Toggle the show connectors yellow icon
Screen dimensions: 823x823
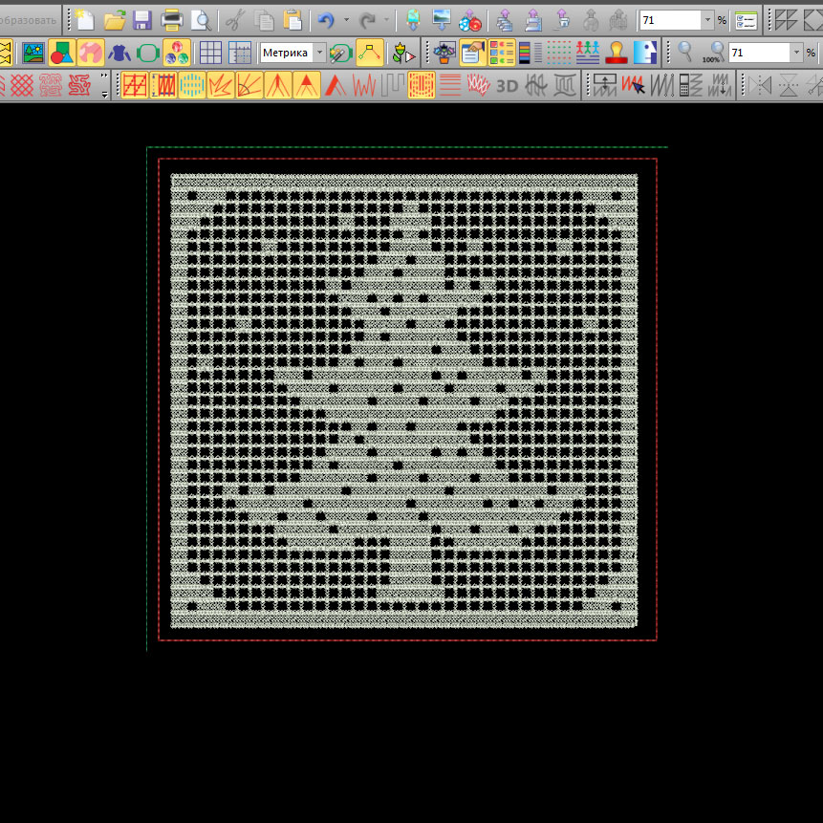tap(370, 53)
